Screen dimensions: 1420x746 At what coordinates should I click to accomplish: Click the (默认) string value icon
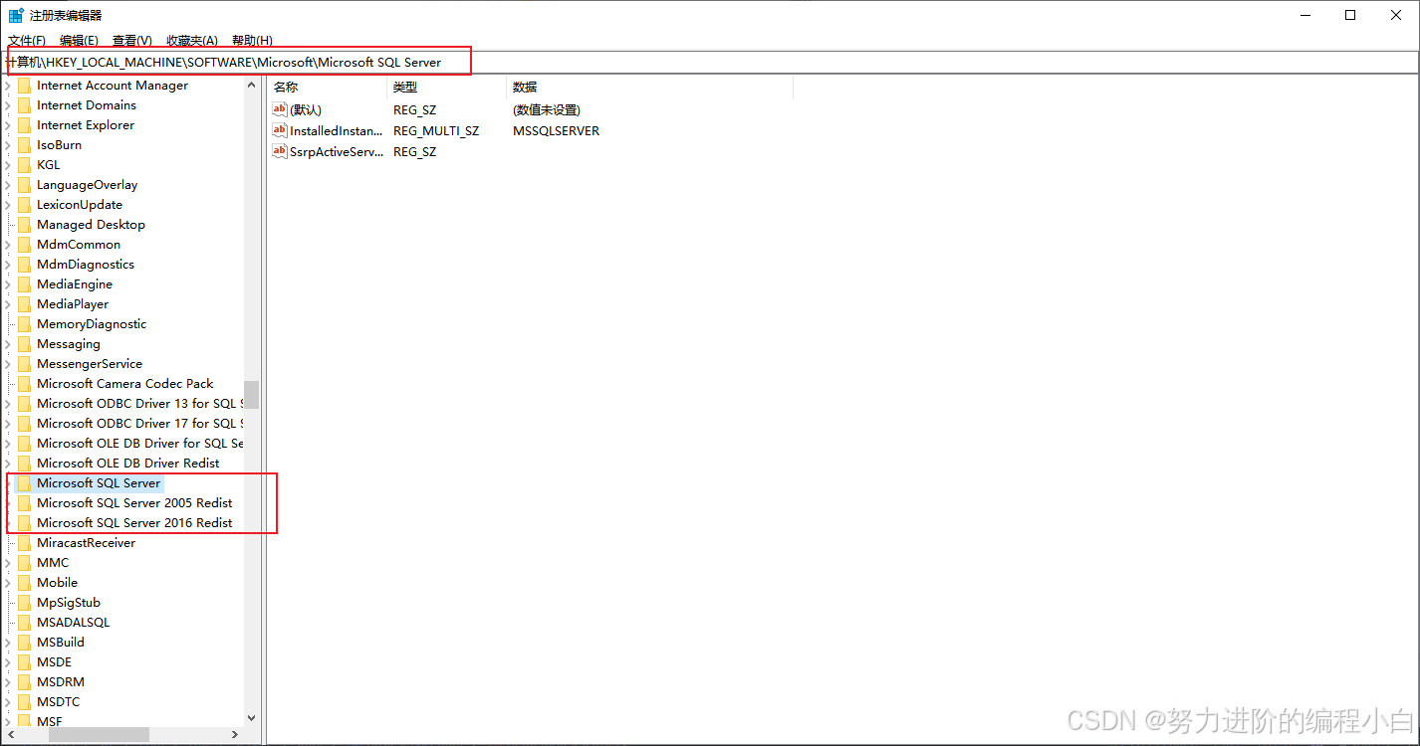[280, 109]
